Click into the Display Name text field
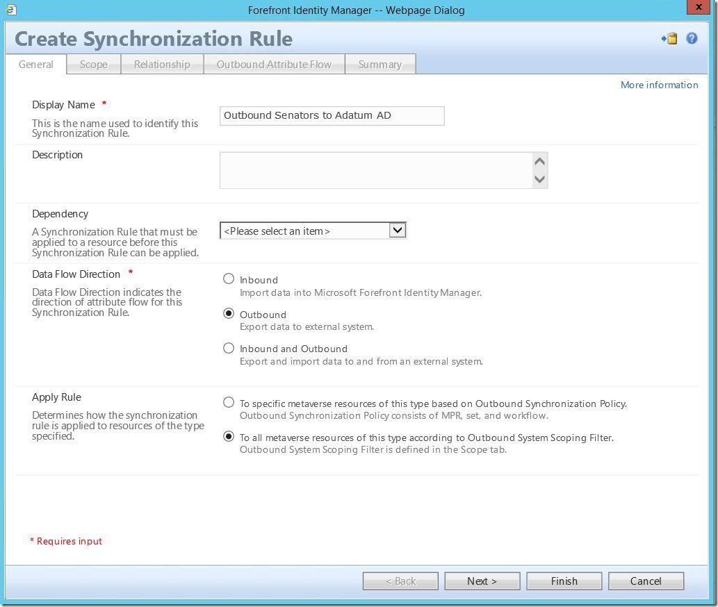This screenshot has width=718, height=607. (332, 116)
